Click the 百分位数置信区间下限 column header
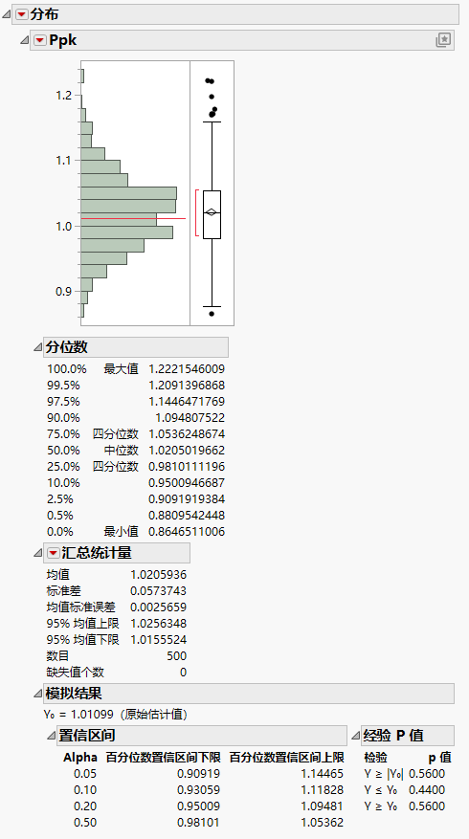The width and height of the screenshot is (469, 839). 163,757
